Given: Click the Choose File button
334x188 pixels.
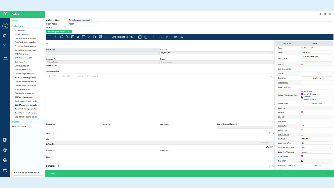Looking at the screenshot, I should pyautogui.click(x=267, y=143).
